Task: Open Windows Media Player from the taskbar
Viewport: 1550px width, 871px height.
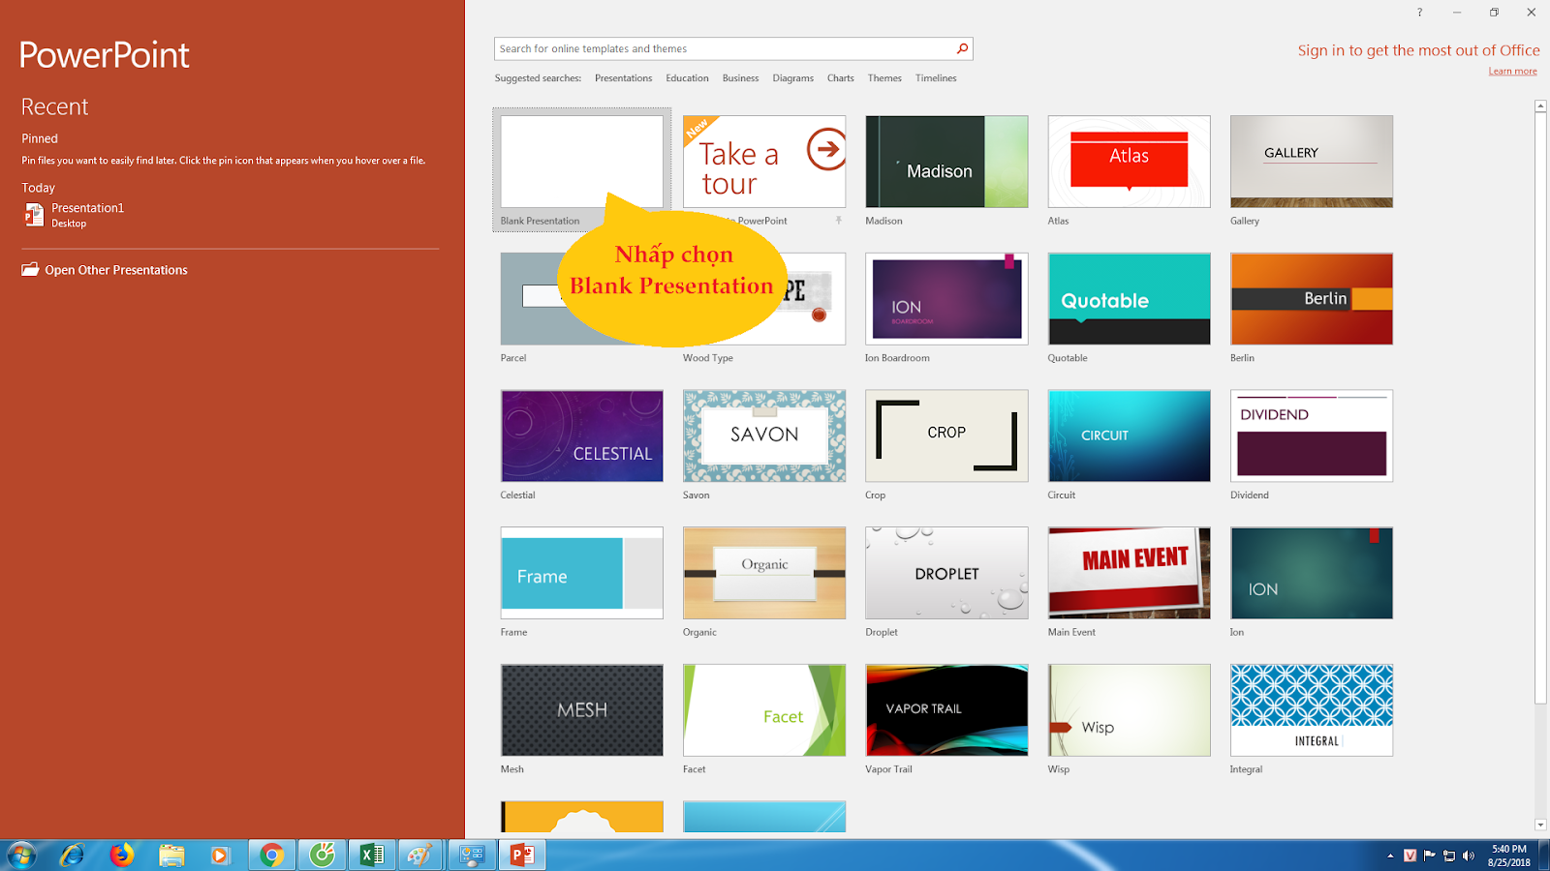Action: pos(221,856)
